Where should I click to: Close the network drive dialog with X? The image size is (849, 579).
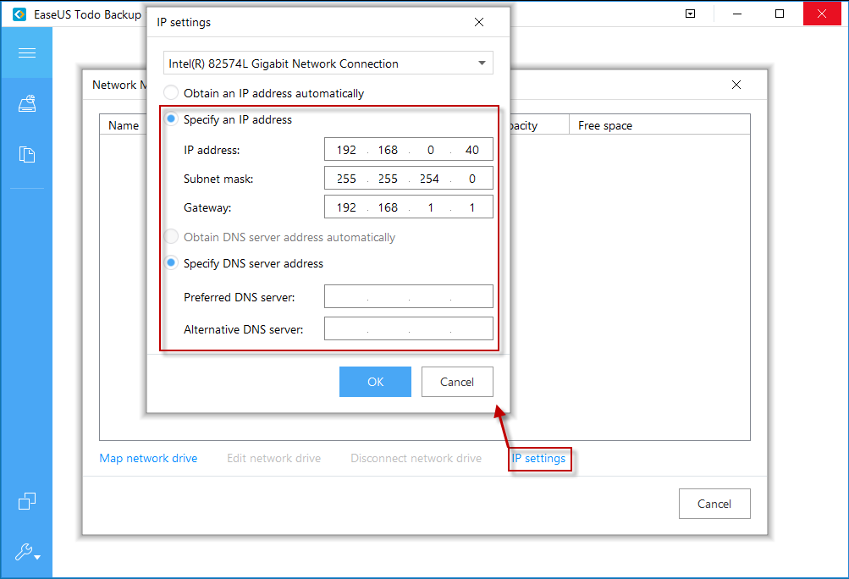[x=736, y=85]
